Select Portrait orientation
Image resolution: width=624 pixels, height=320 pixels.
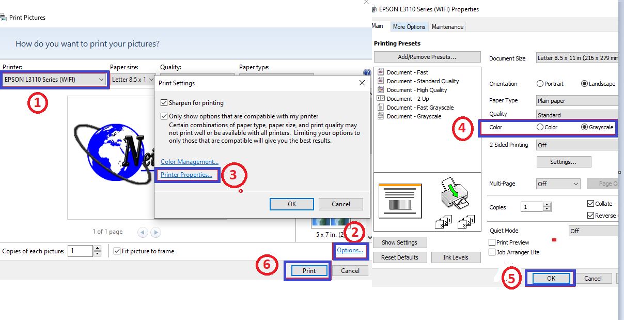point(540,84)
